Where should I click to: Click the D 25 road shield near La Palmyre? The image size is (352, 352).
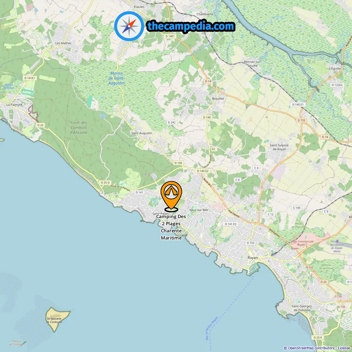[40, 125]
